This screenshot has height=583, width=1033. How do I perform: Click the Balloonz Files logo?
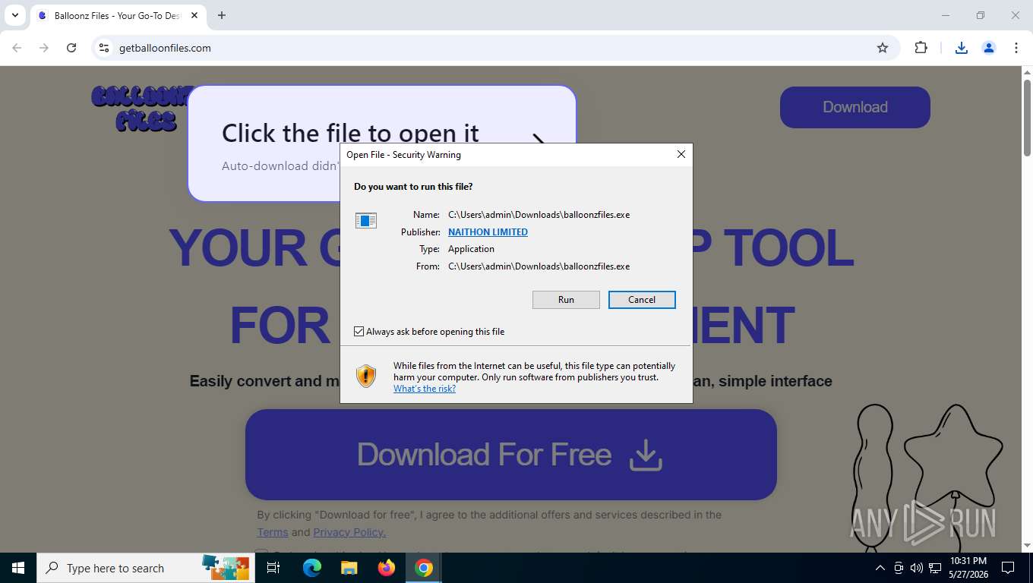[141, 108]
